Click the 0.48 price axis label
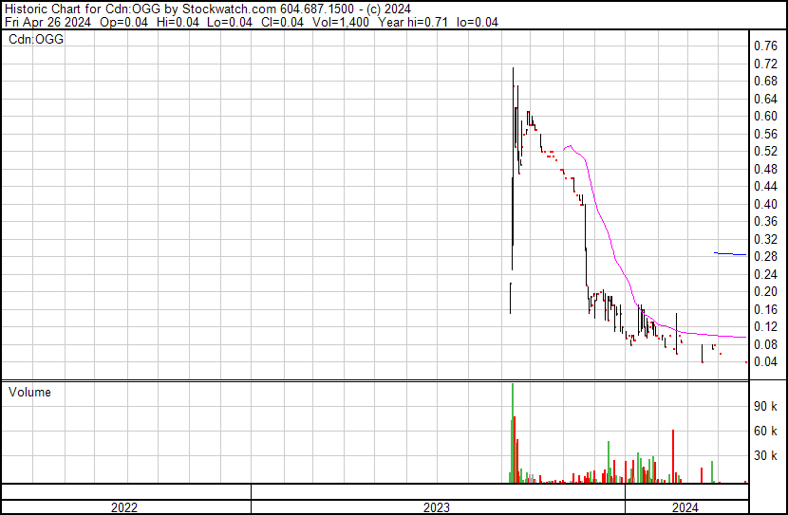The width and height of the screenshot is (788, 515). click(765, 169)
